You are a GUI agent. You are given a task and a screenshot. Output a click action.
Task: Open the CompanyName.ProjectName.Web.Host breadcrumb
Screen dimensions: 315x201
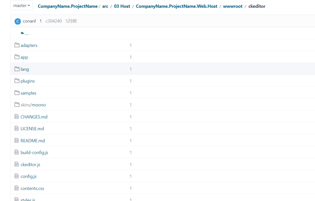pyautogui.click(x=176, y=6)
